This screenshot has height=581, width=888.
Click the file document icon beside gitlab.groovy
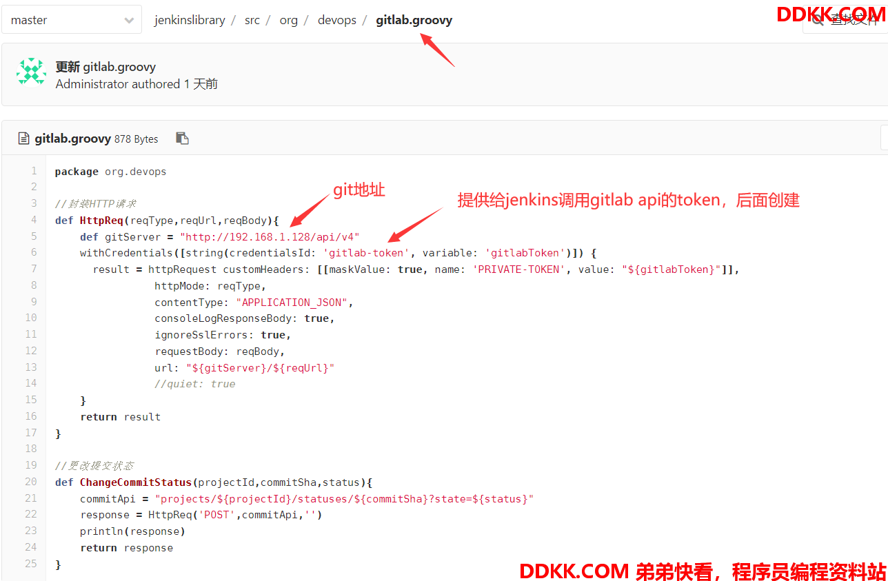pyautogui.click(x=23, y=138)
